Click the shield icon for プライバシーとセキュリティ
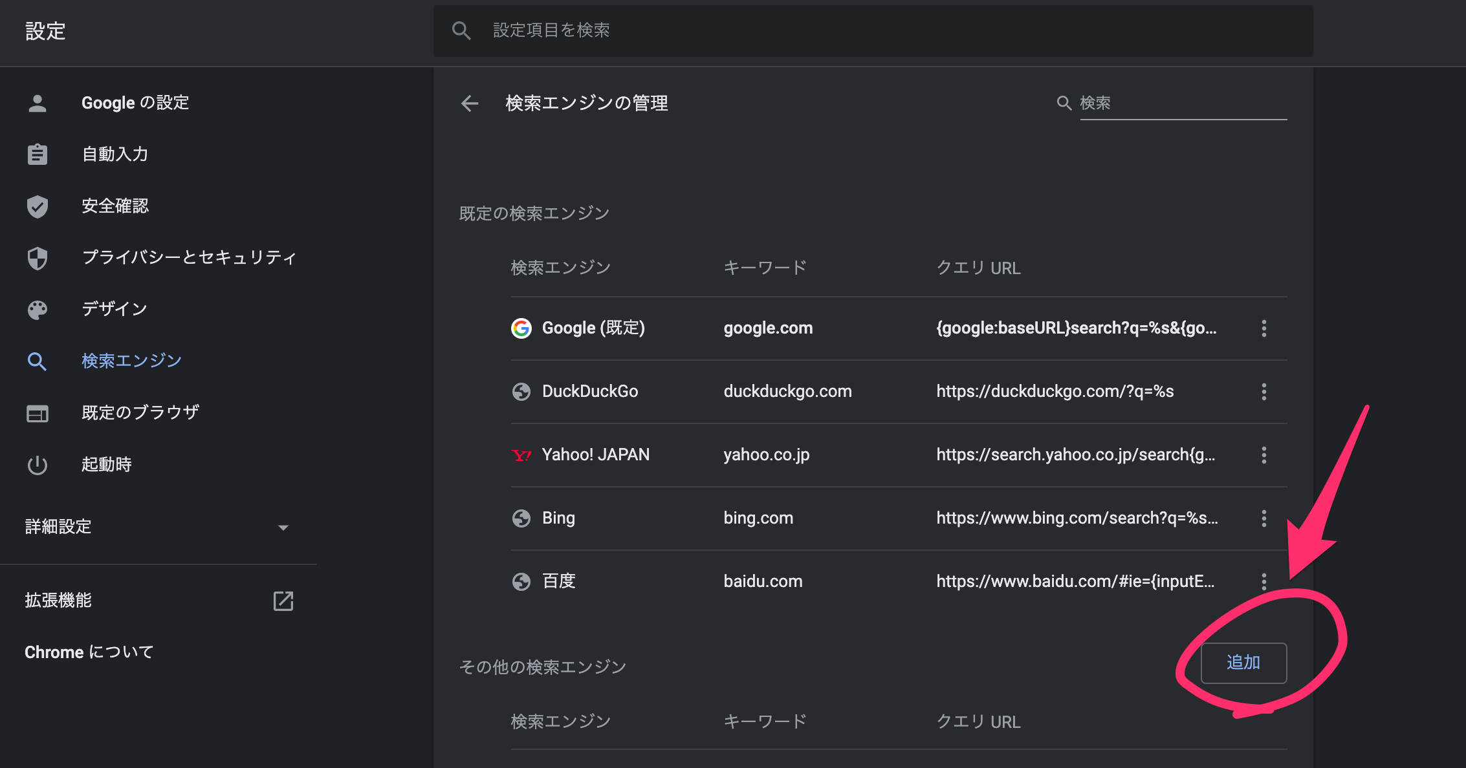Image resolution: width=1466 pixels, height=768 pixels. [38, 258]
